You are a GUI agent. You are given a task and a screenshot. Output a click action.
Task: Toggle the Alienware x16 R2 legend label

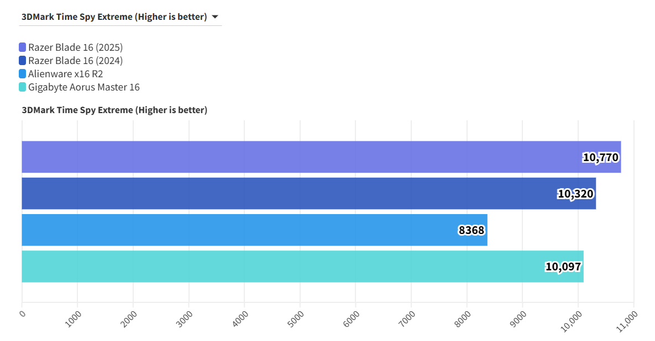[65, 74]
